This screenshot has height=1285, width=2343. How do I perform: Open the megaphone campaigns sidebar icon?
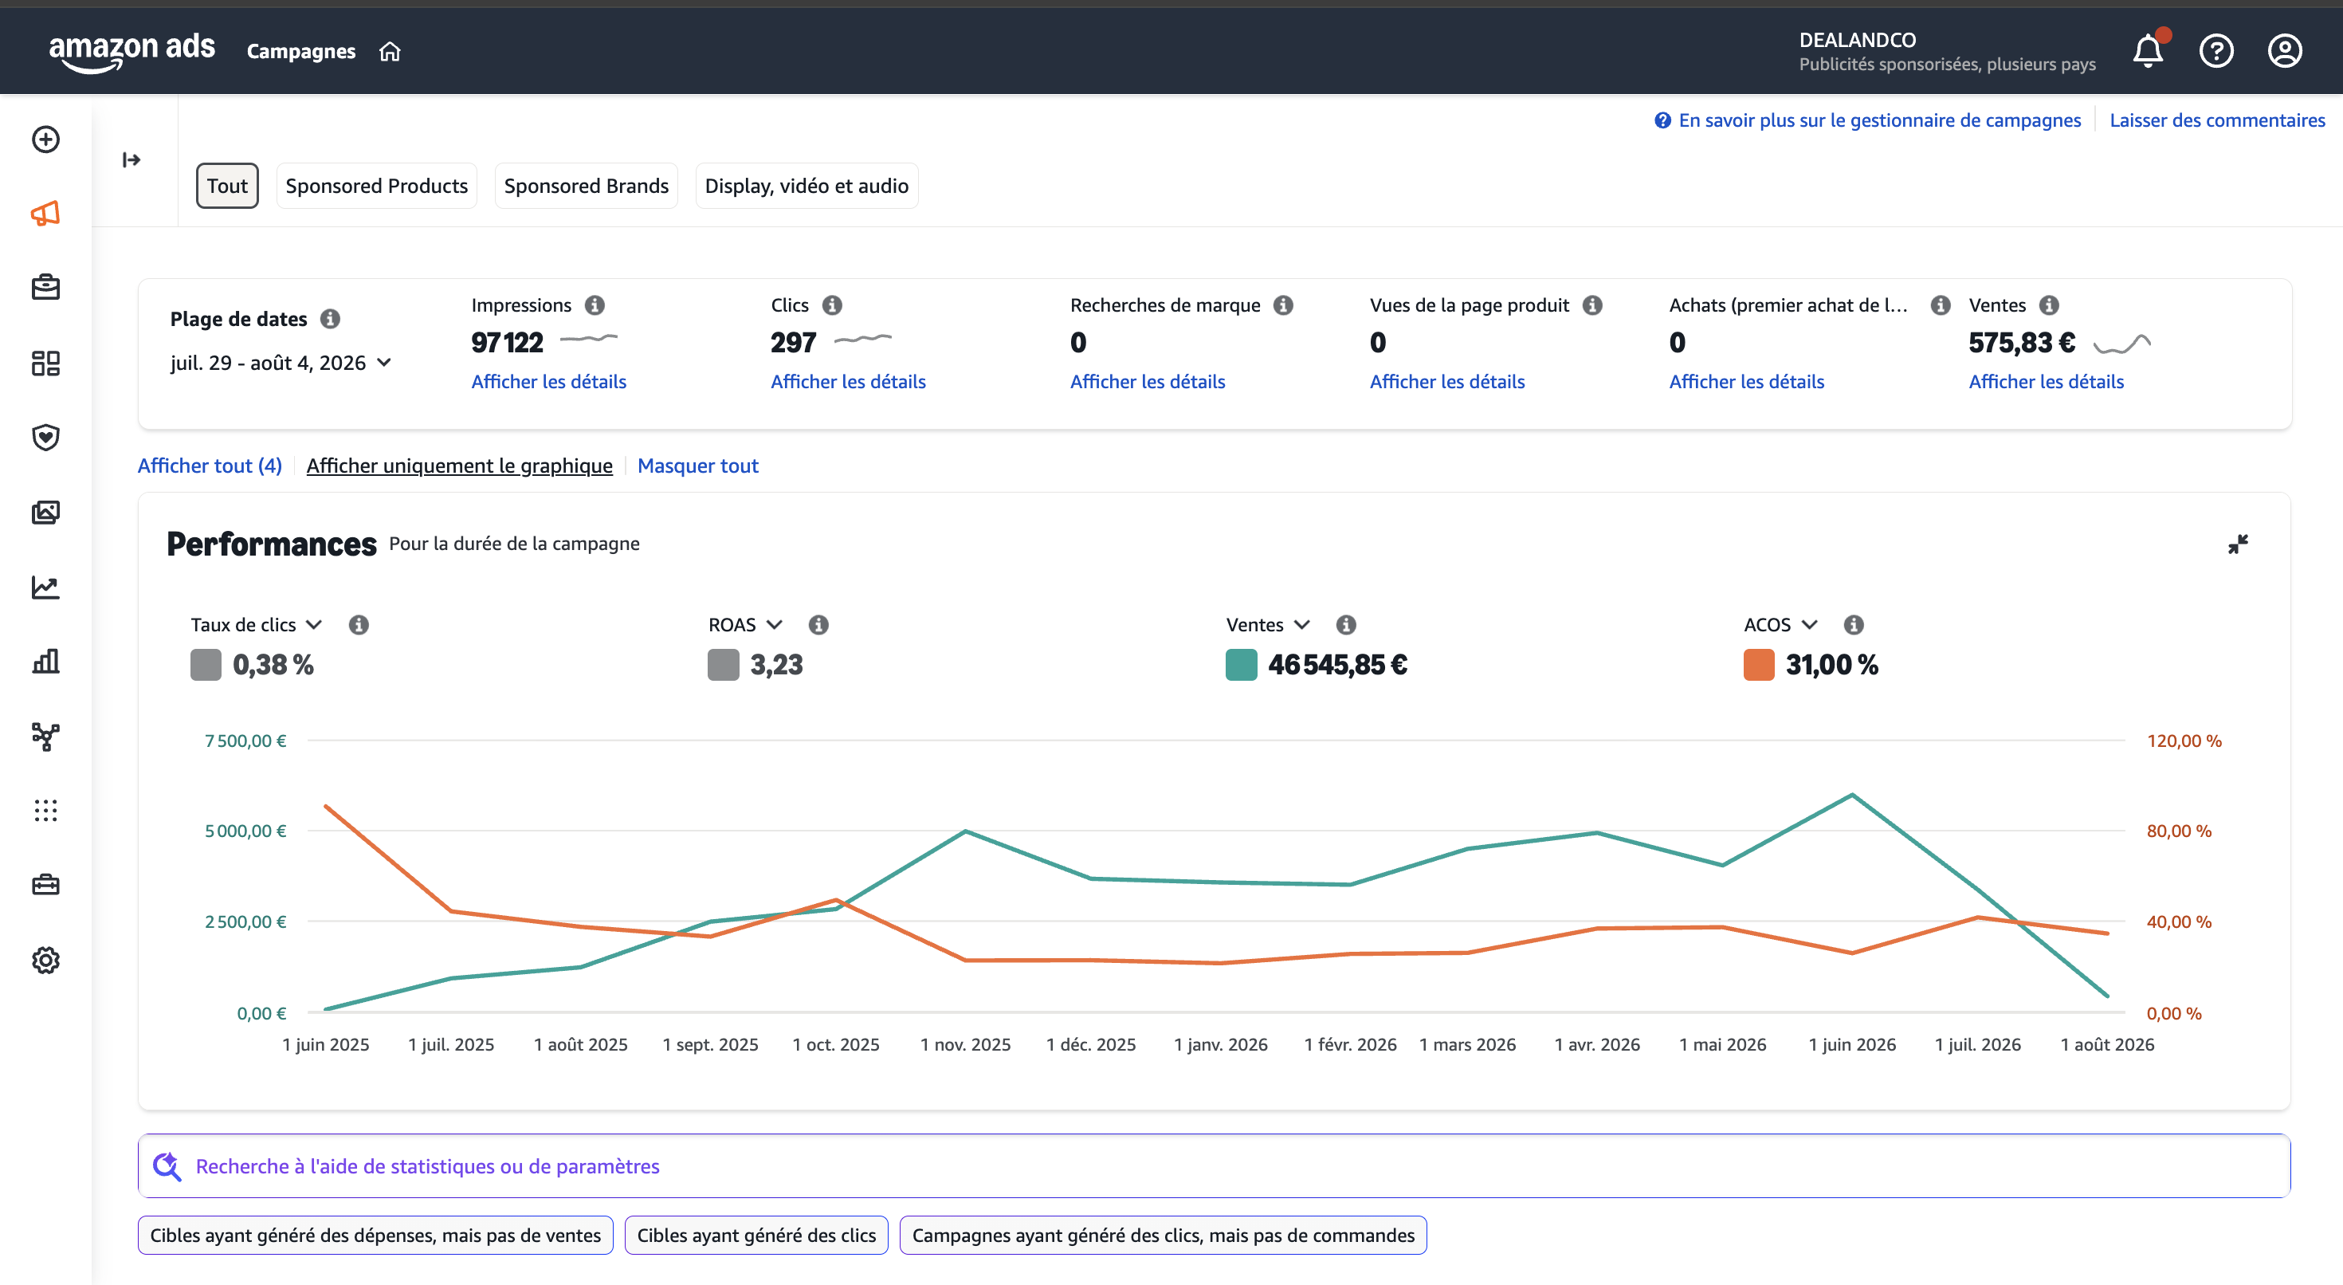45,214
